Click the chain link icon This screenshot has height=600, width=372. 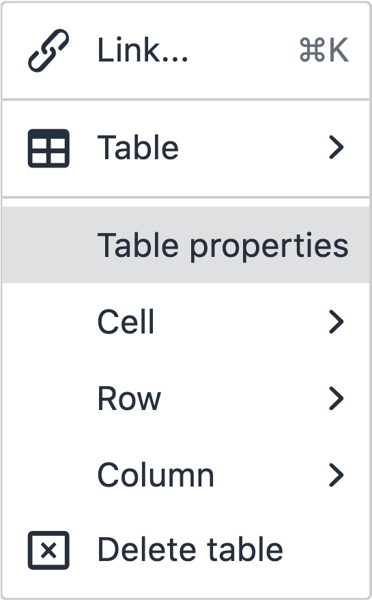click(x=48, y=50)
